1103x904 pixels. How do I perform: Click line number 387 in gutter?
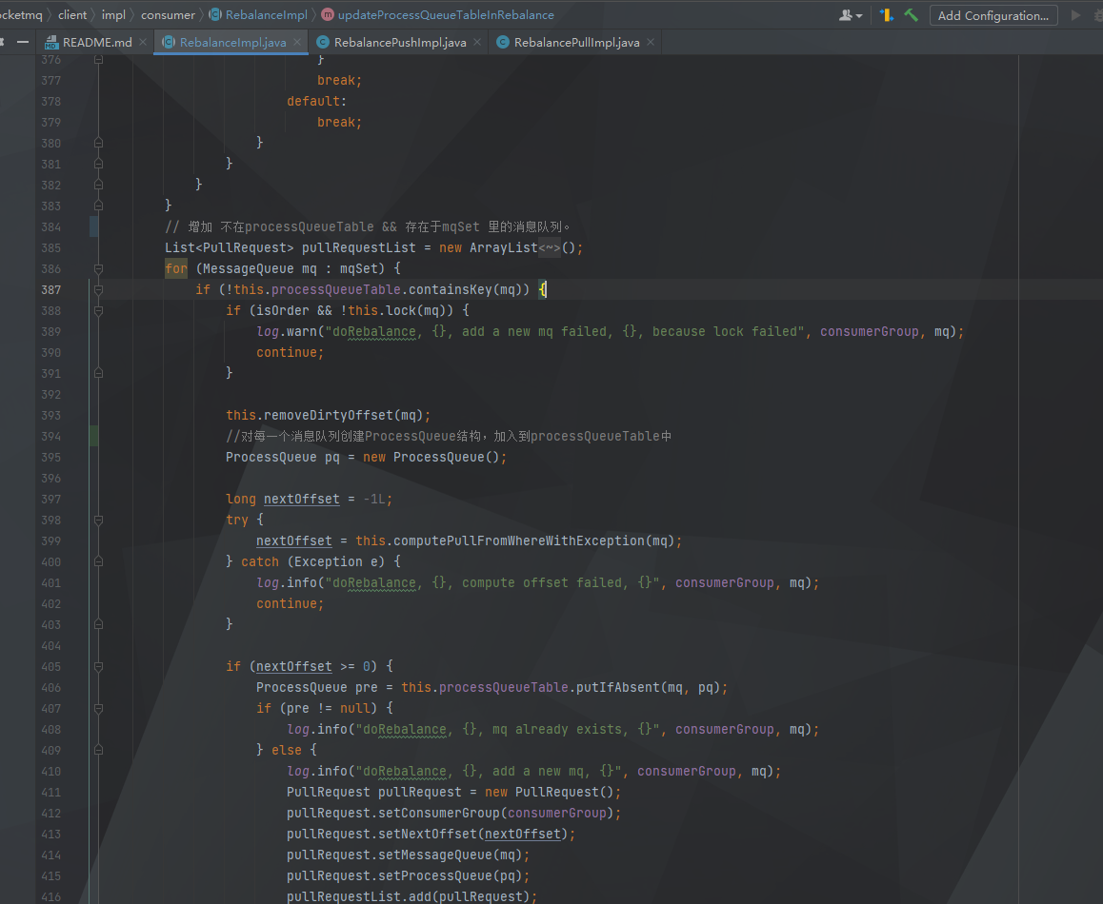[50, 289]
